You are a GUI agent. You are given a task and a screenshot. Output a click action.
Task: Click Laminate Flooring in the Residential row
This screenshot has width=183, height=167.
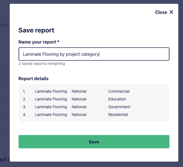(51, 115)
